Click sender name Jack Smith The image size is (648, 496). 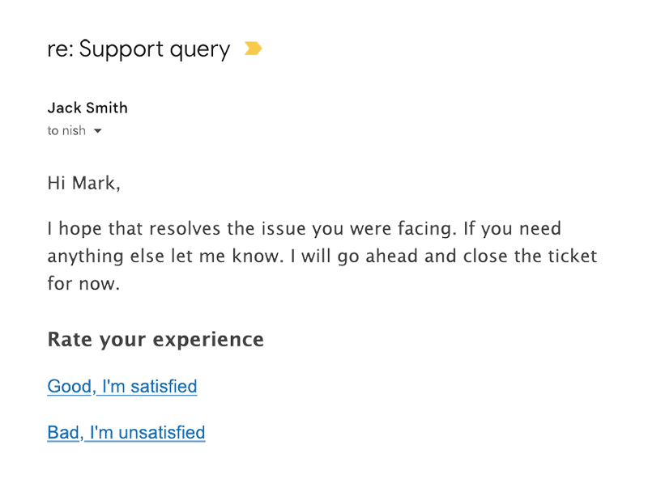87,108
